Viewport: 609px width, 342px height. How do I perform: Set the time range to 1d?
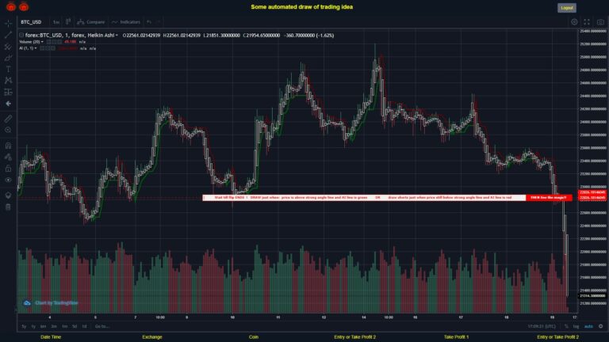point(84,326)
